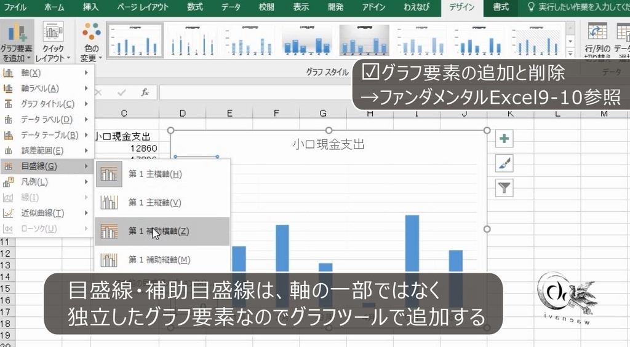Viewport: 630px width, 347px height.
Task: Switch to the データ tab
Action: point(231,7)
